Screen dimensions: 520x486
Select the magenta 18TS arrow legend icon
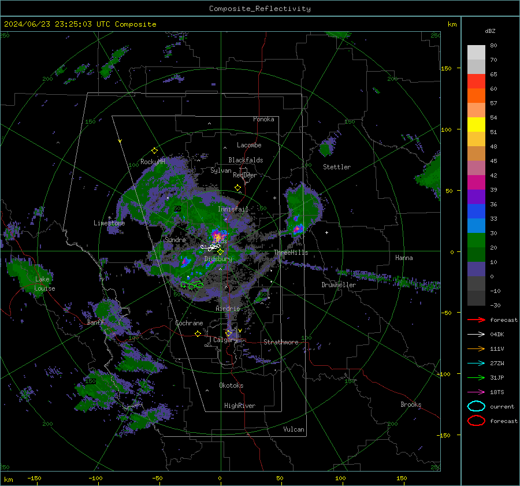pos(476,392)
